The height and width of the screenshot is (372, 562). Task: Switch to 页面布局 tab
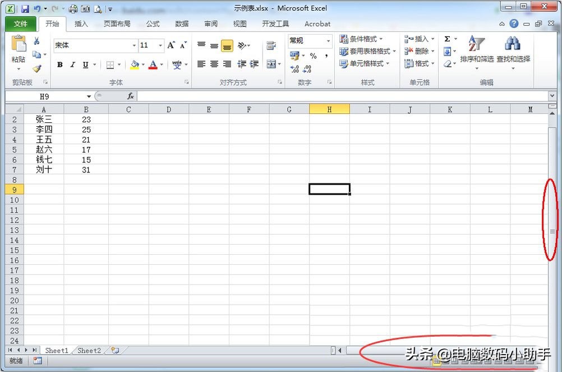point(117,24)
